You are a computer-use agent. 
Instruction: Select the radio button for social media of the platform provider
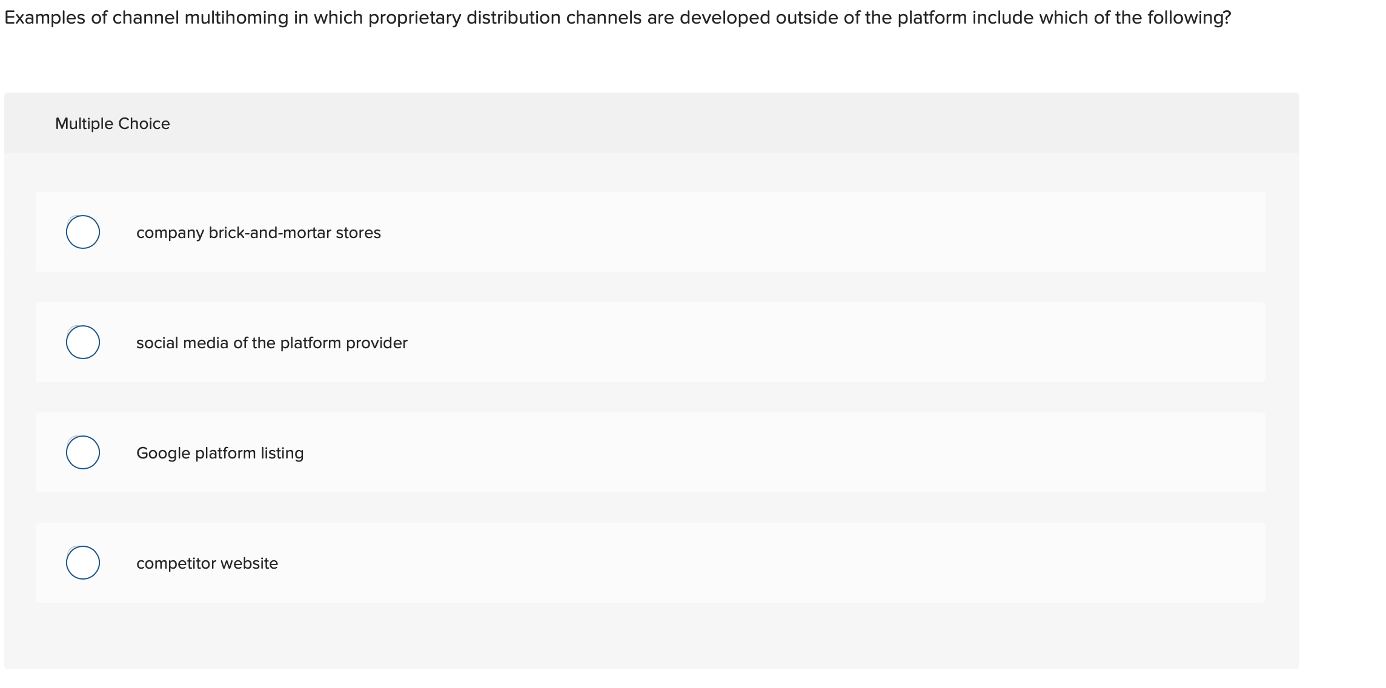(83, 342)
